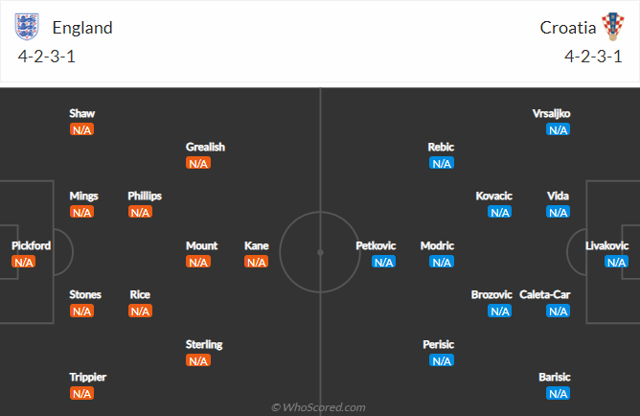The image size is (640, 416).
Task: Open player name Petkovic
Action: point(376,245)
